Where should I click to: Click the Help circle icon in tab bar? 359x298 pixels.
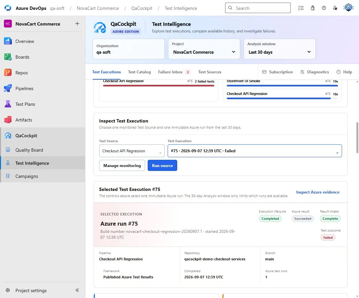[338, 72]
